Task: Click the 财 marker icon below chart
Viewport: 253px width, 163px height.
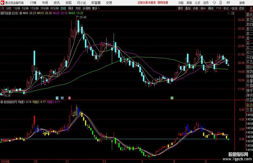Action: [62, 98]
